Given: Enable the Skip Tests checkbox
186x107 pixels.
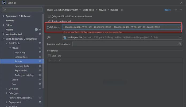Looking at the screenshot, I should click(49, 56).
